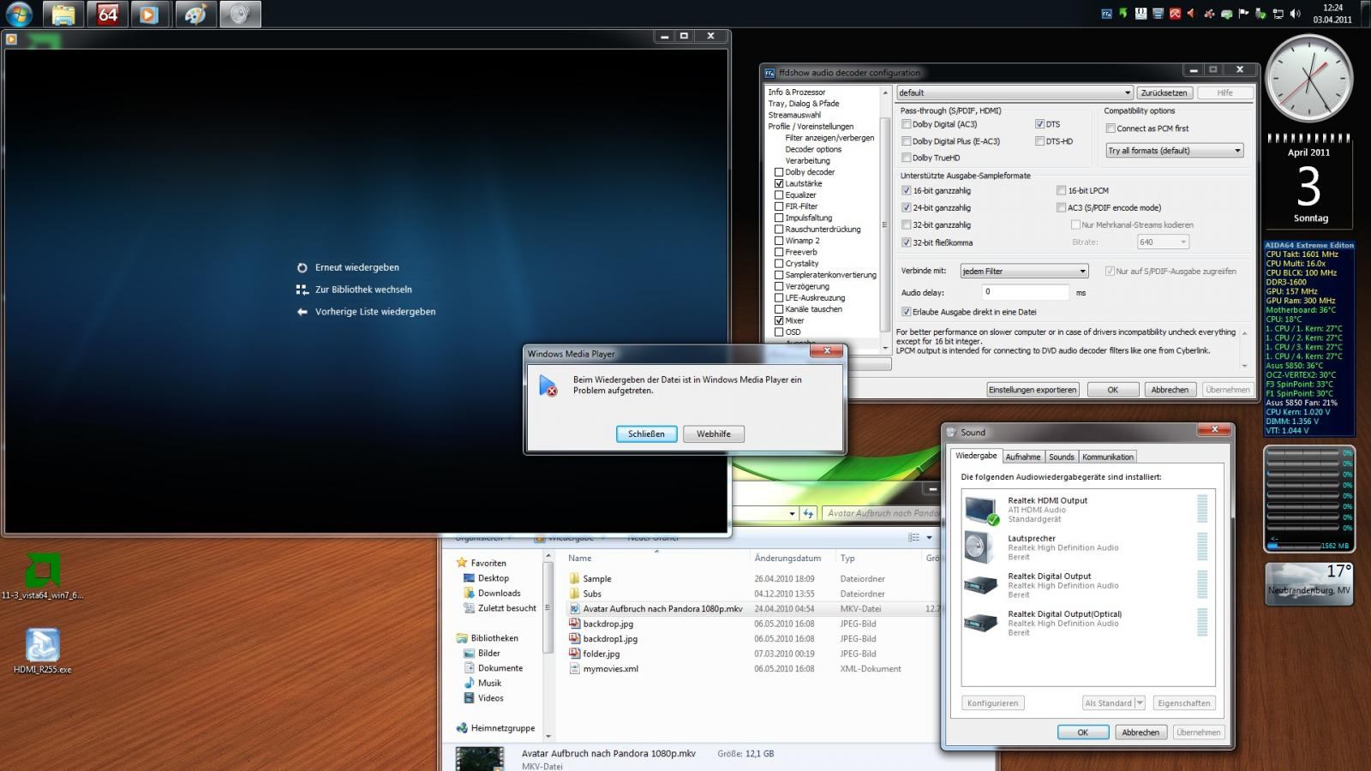Image resolution: width=1371 pixels, height=771 pixels.
Task: Click Webhilfe button
Action: [713, 434]
